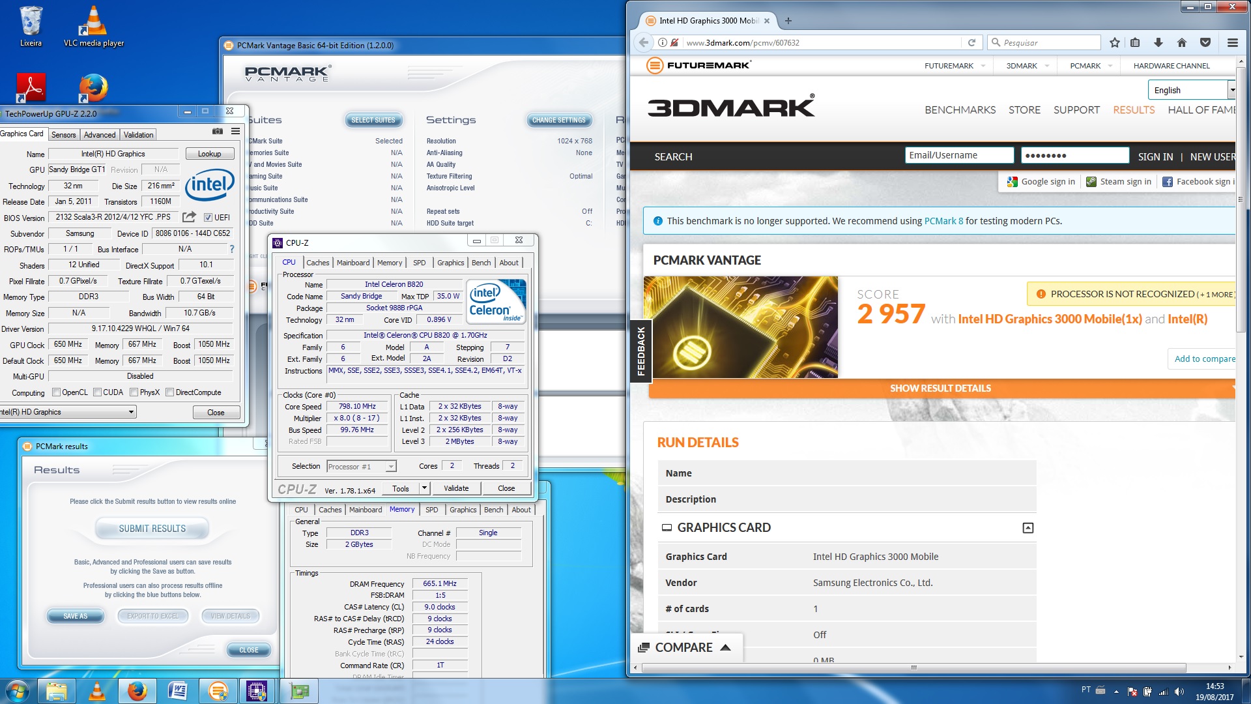This screenshot has width=1251, height=704.
Task: Launch VLC media player desktop shortcut
Action: (x=94, y=26)
